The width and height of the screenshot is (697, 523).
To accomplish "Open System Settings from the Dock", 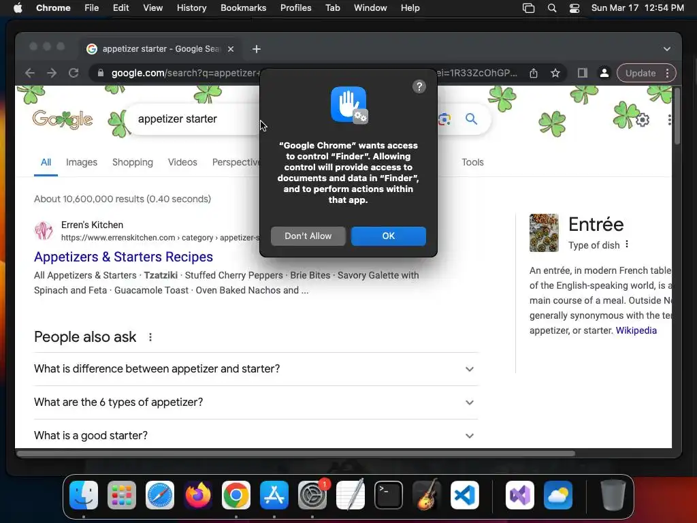I will [312, 495].
